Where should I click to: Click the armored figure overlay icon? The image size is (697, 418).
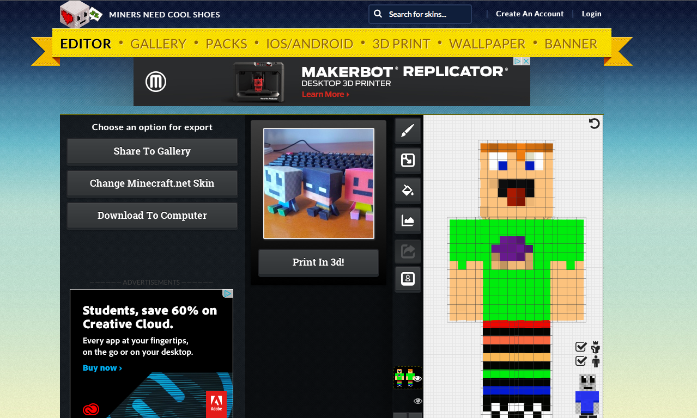click(x=596, y=347)
